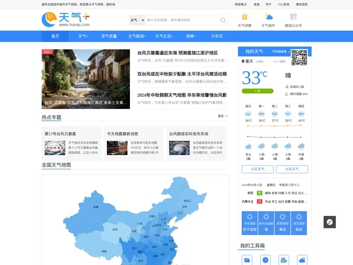Open TAG标签 in the top bar
The height and width of the screenshot is (265, 353).
(284, 4)
